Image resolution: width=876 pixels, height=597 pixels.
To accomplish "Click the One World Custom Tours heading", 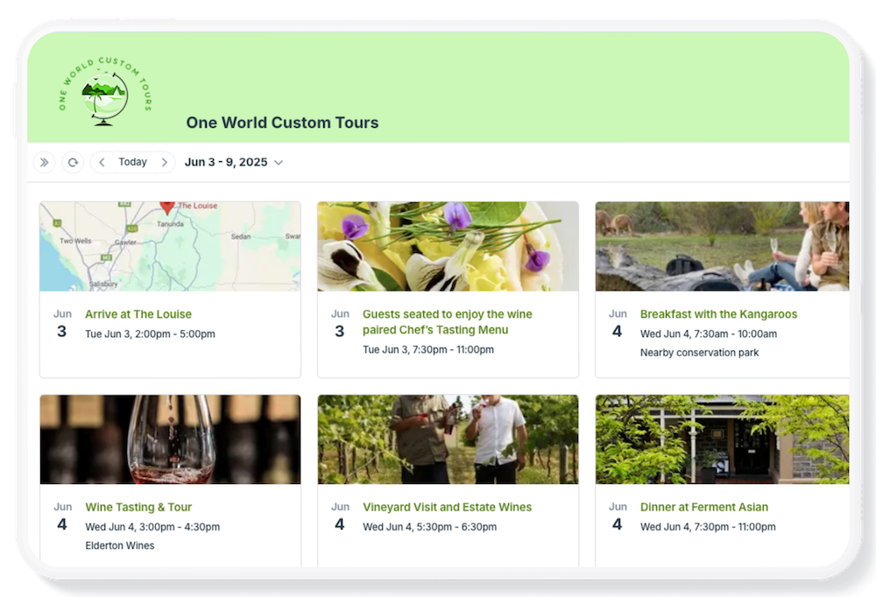I will (x=282, y=123).
